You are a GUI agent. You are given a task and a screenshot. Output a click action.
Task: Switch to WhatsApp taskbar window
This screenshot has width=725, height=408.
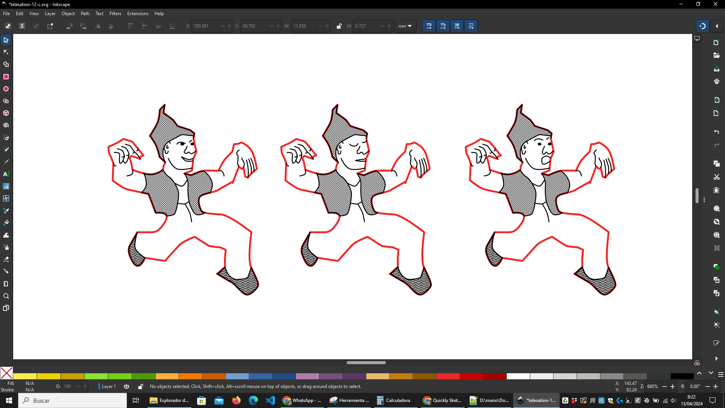302,400
